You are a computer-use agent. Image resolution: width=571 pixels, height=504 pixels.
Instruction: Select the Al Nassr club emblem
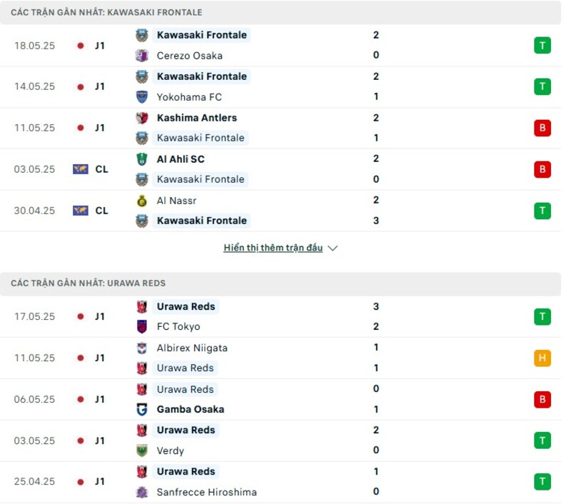[141, 201]
